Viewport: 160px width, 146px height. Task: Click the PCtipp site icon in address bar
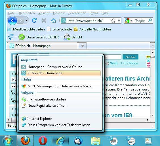[64, 20]
